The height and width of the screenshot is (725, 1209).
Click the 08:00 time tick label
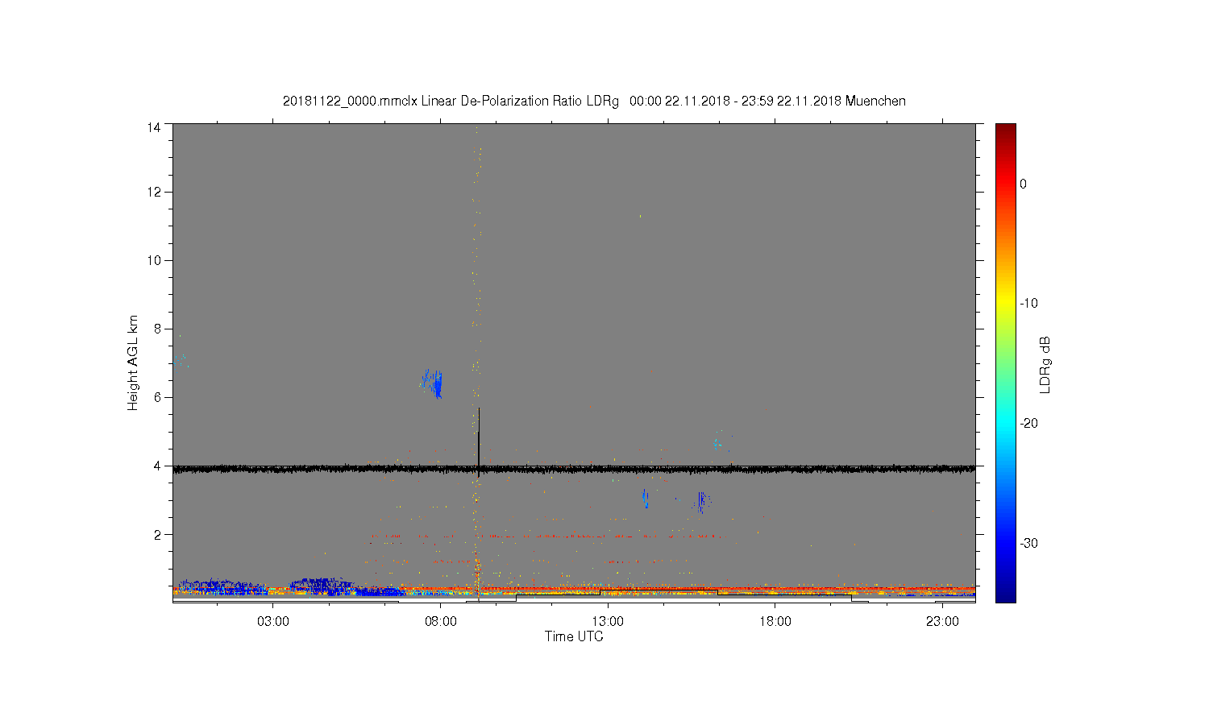[x=441, y=622]
